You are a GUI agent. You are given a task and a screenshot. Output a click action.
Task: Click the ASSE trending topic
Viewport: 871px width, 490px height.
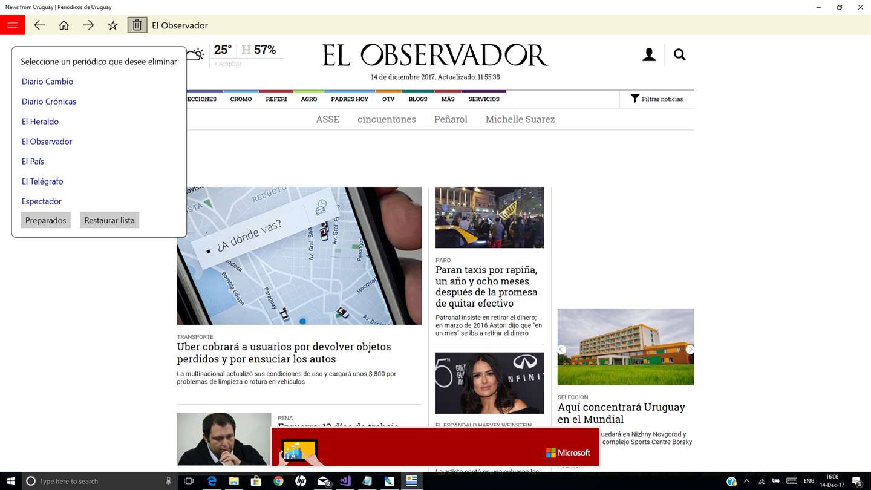[x=328, y=119]
